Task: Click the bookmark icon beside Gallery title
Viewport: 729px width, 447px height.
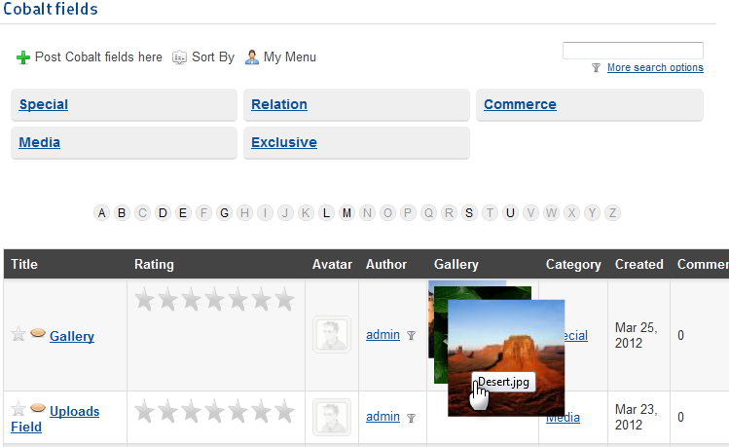Action: 38,335
